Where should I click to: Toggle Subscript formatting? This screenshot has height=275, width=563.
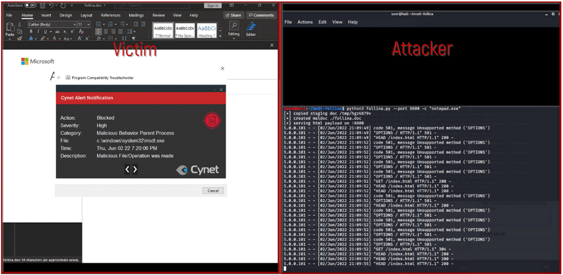65,31
